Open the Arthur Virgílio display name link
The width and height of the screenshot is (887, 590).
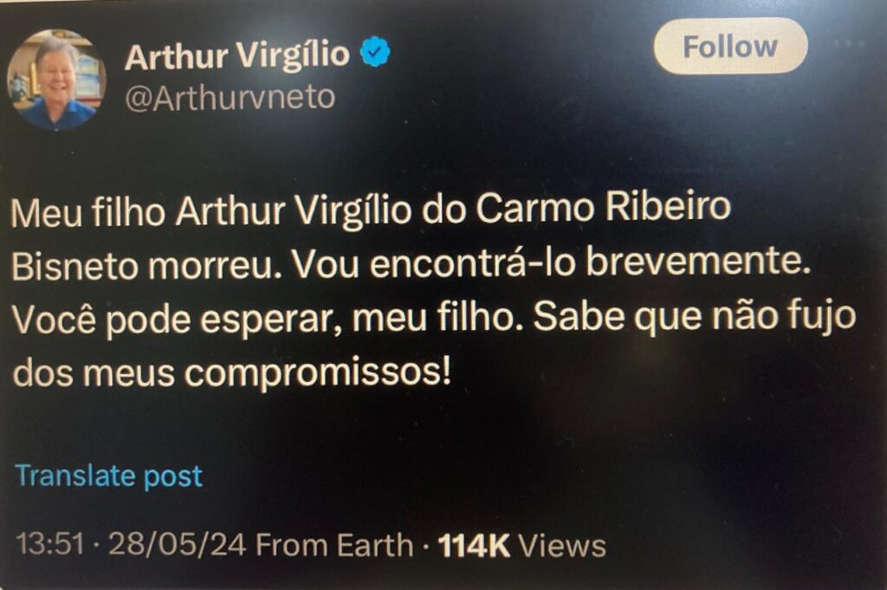point(237,55)
